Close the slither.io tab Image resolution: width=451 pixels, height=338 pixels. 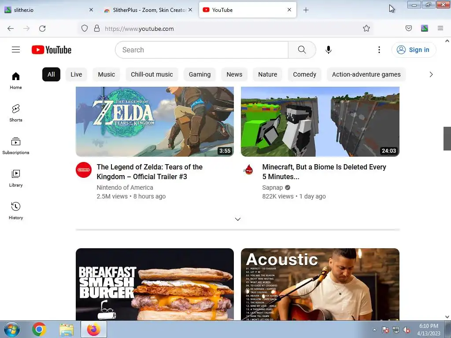pyautogui.click(x=91, y=10)
